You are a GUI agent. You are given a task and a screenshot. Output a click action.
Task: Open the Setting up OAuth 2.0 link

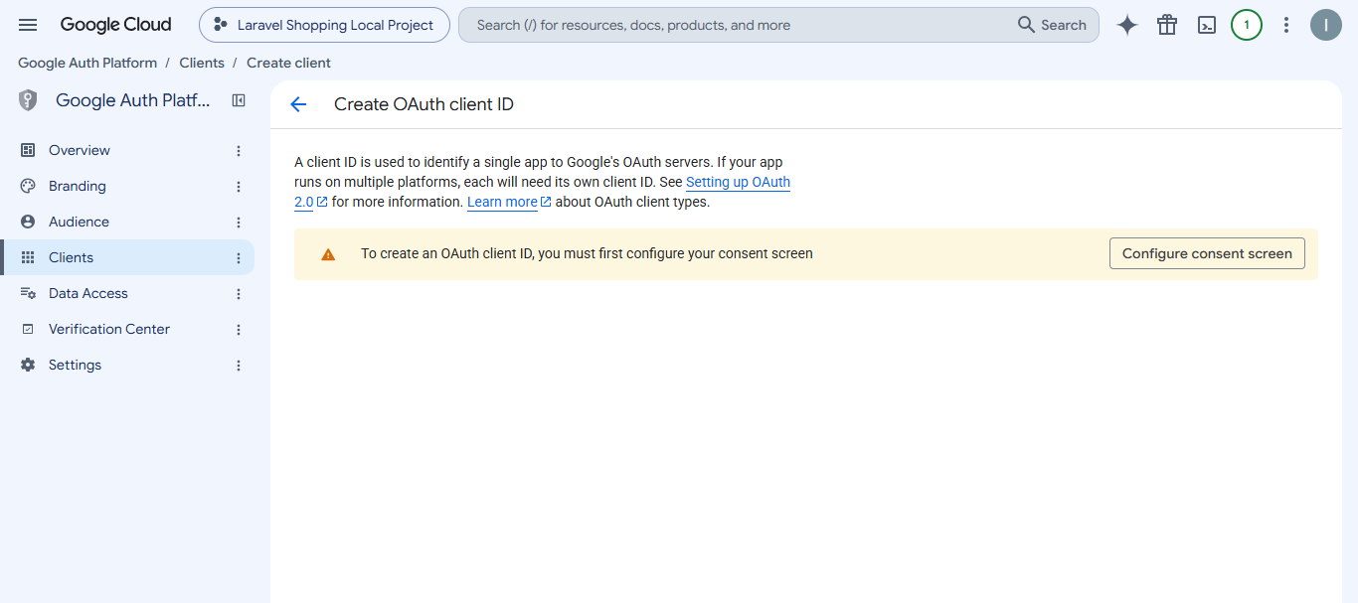(x=738, y=182)
